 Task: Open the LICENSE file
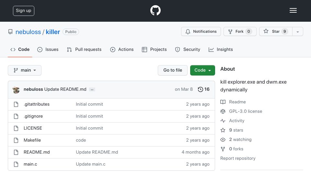tap(33, 128)
